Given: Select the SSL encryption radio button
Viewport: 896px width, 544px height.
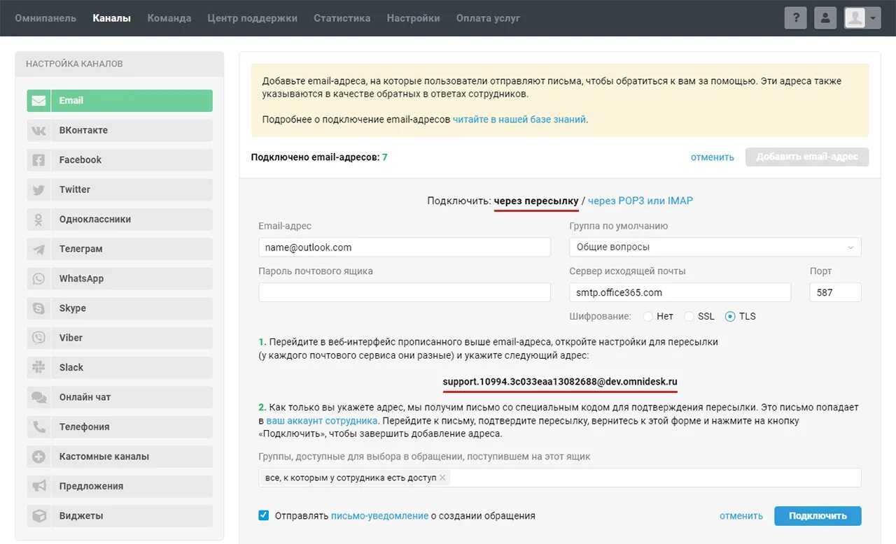Looking at the screenshot, I should [x=689, y=316].
